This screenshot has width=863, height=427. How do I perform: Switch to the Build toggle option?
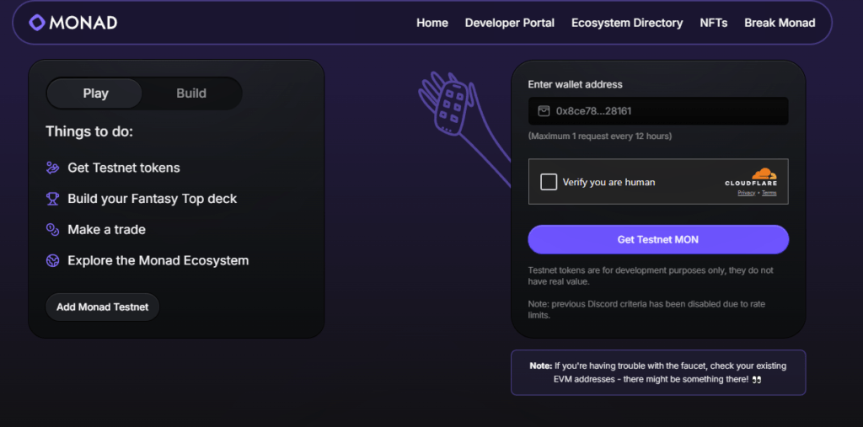(x=191, y=93)
